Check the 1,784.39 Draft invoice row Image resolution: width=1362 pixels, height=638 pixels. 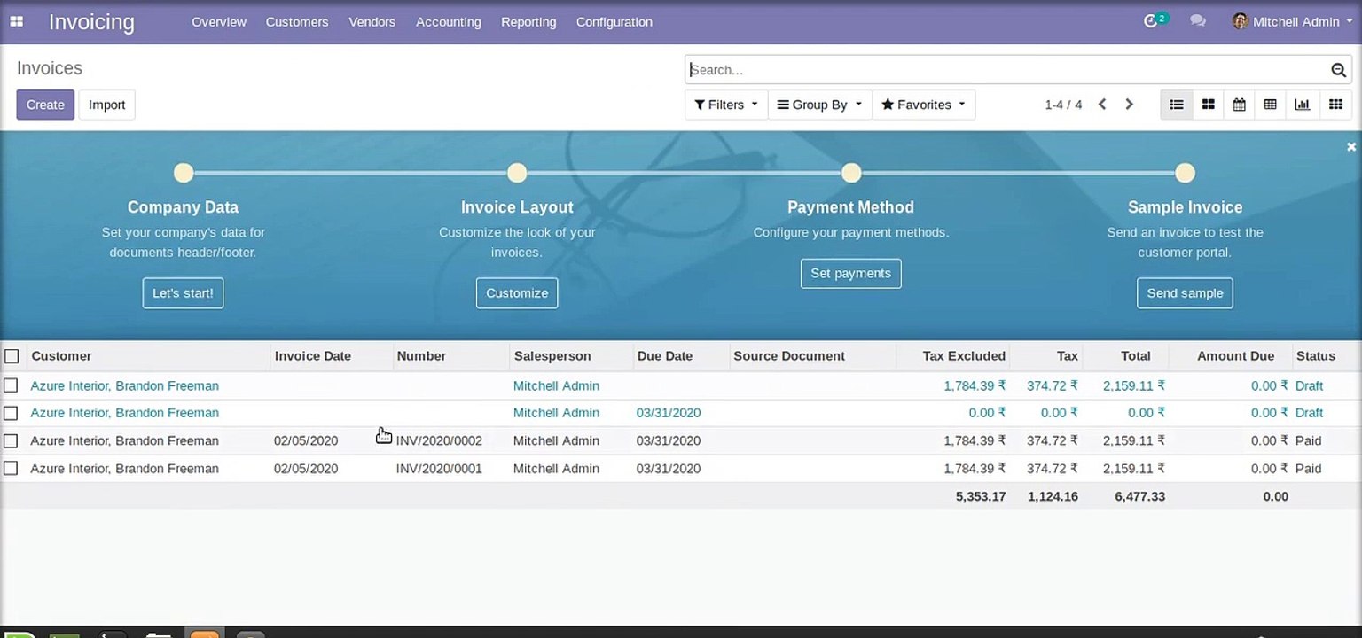[11, 385]
